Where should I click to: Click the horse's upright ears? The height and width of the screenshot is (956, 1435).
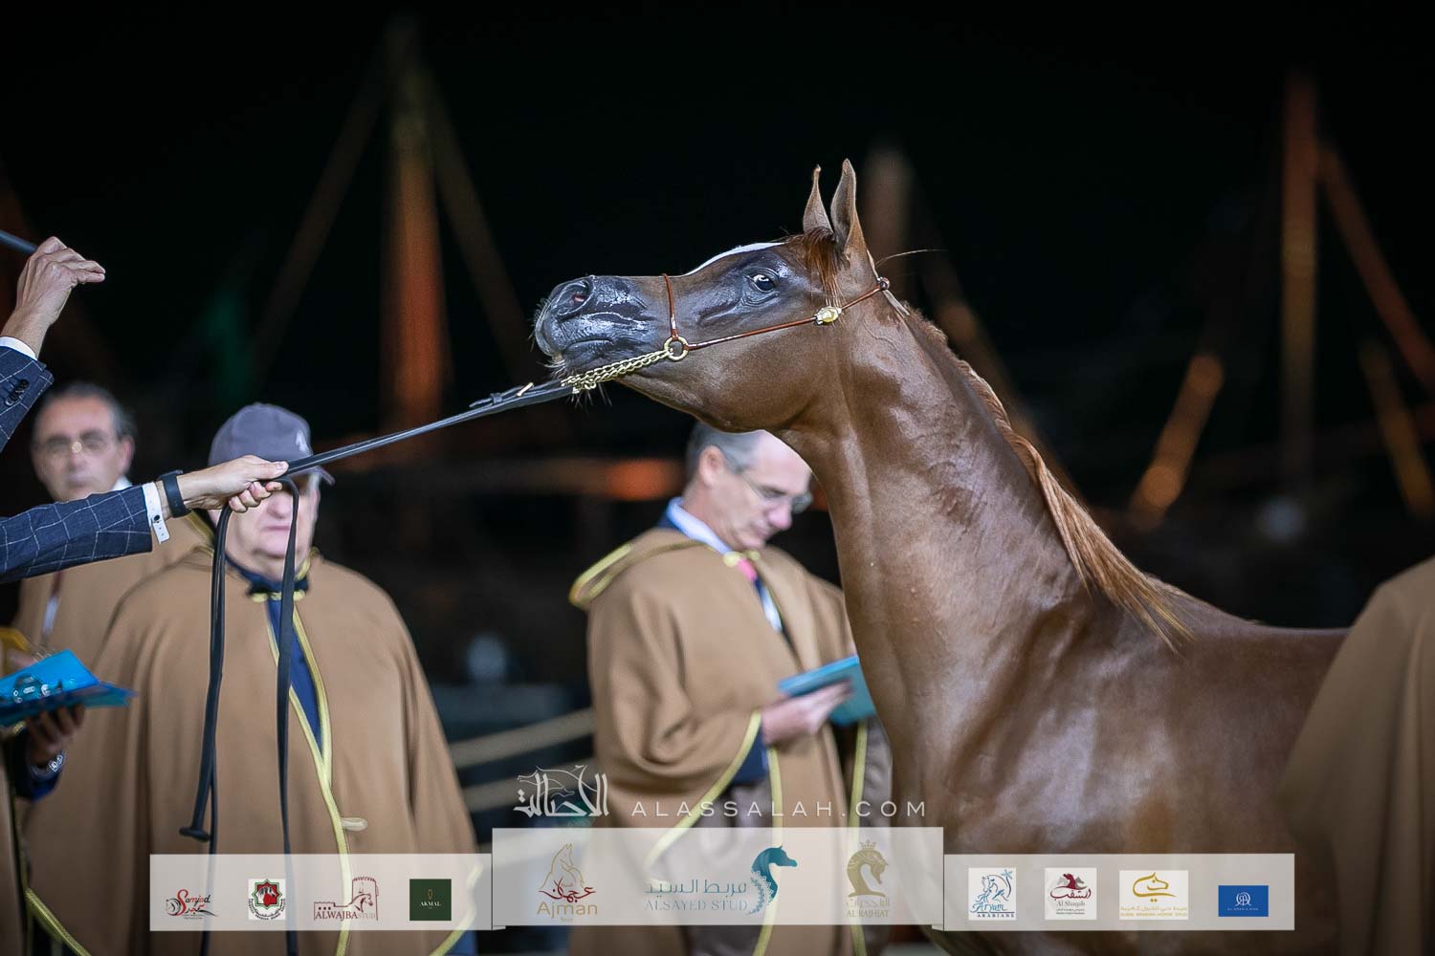pyautogui.click(x=832, y=202)
